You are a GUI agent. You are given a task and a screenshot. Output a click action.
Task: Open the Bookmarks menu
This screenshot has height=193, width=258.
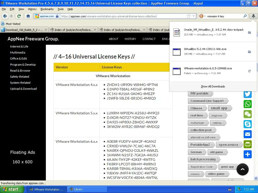(x=47, y=9)
